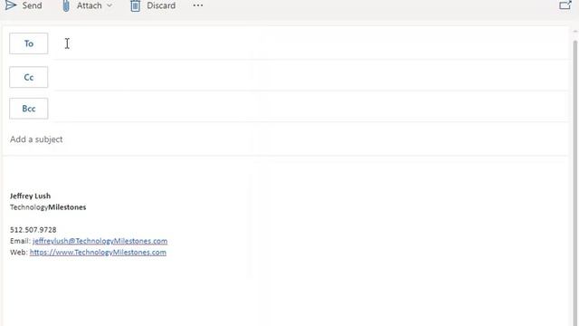The image size is (579, 326).
Task: Click the Cc recipient button
Action: tap(28, 77)
